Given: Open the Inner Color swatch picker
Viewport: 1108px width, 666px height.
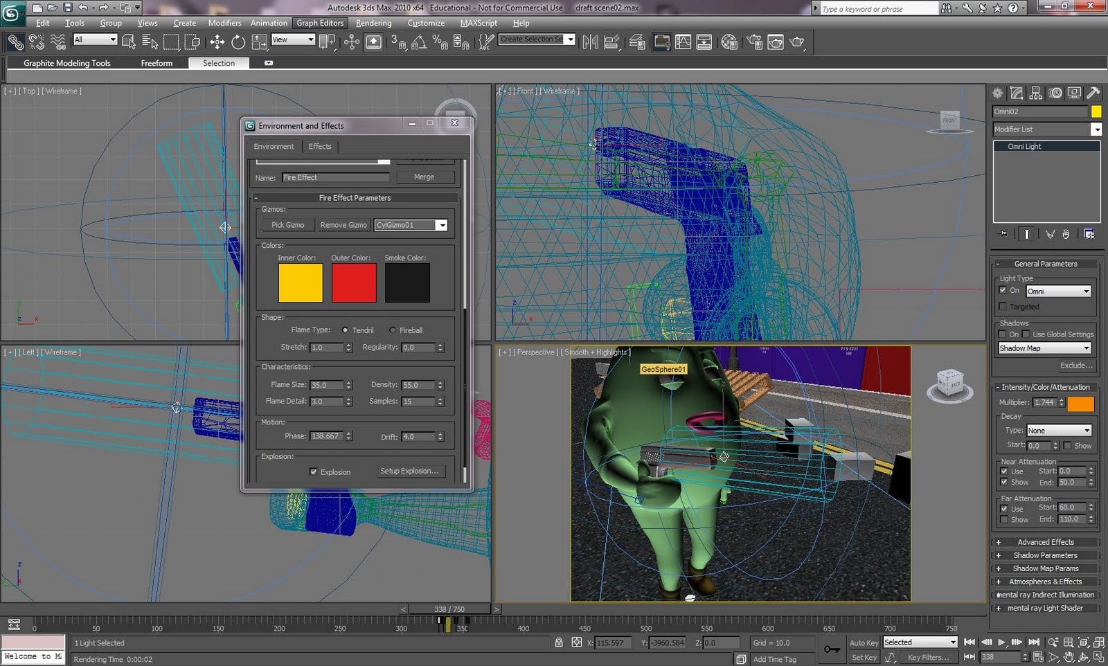Looking at the screenshot, I should click(299, 282).
